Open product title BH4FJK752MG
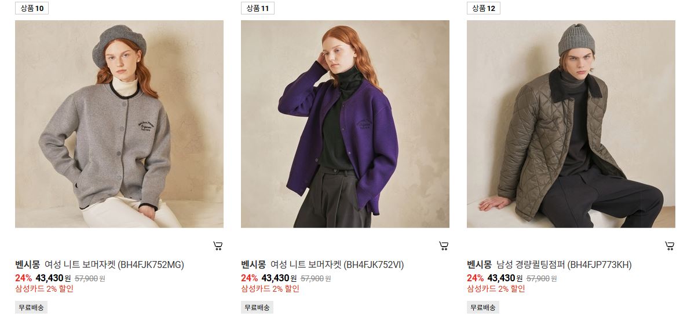The height and width of the screenshot is (324, 680). (100, 265)
